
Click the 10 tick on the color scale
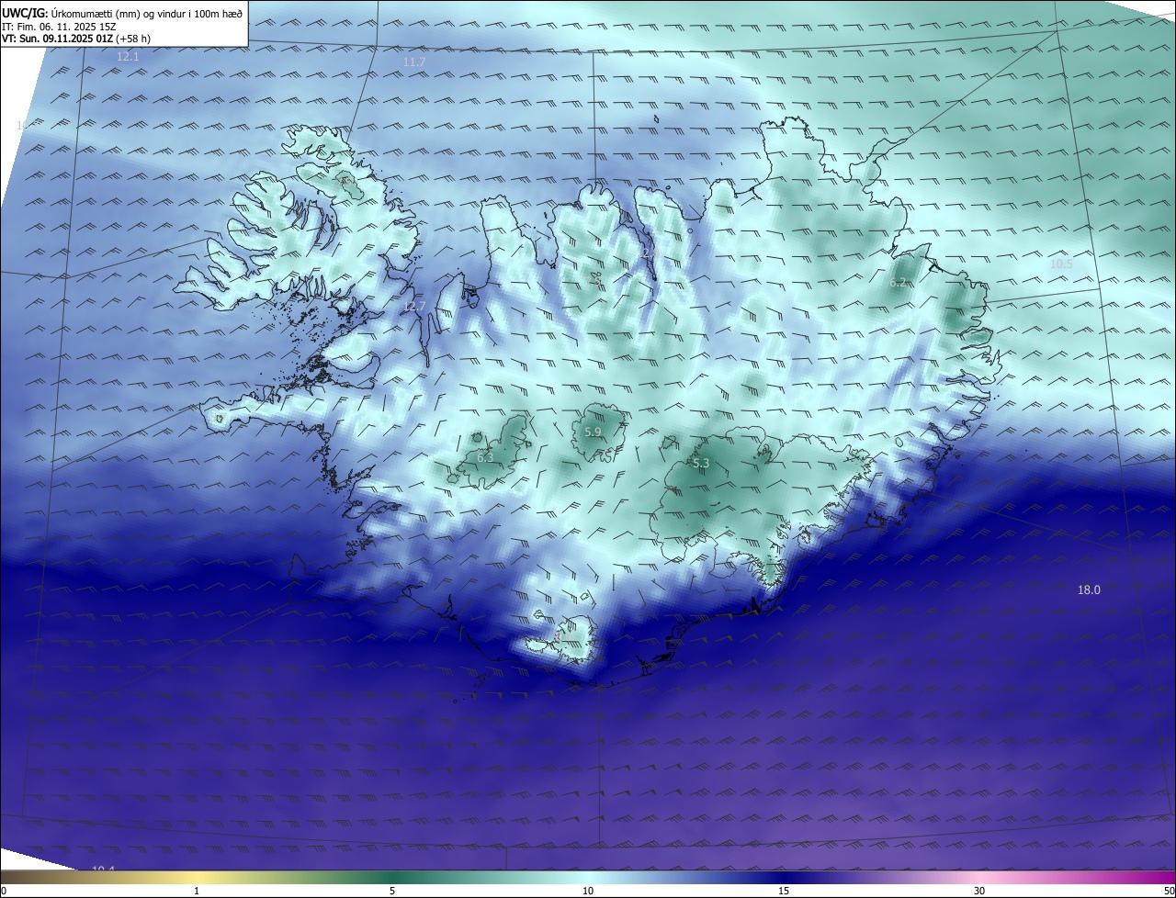588,892
